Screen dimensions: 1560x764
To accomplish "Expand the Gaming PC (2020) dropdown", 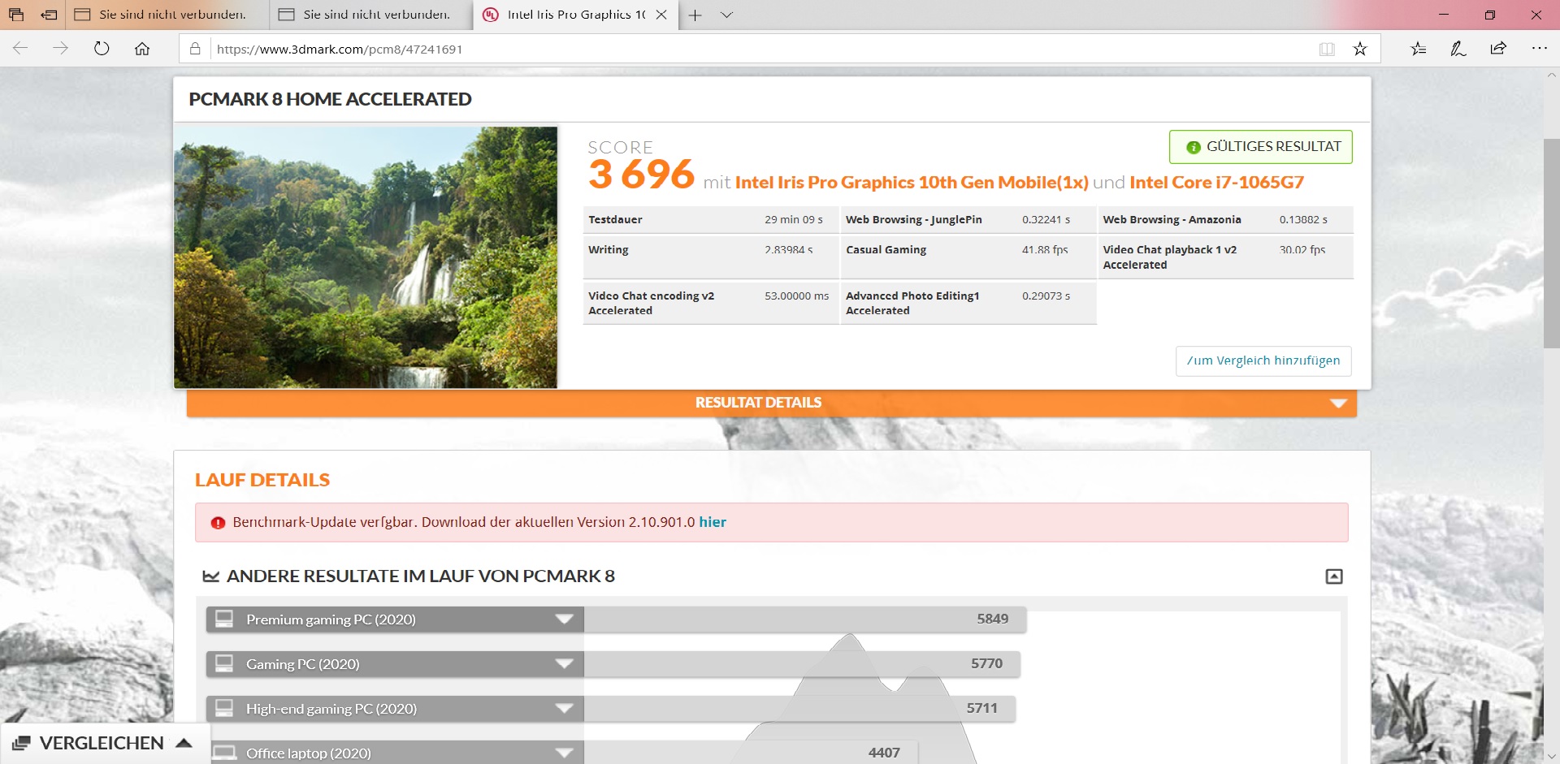I will pyautogui.click(x=564, y=664).
